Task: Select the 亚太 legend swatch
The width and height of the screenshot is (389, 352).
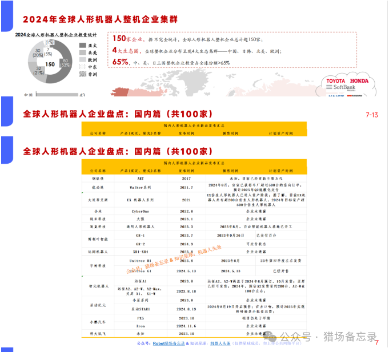Action: [x=83, y=45]
